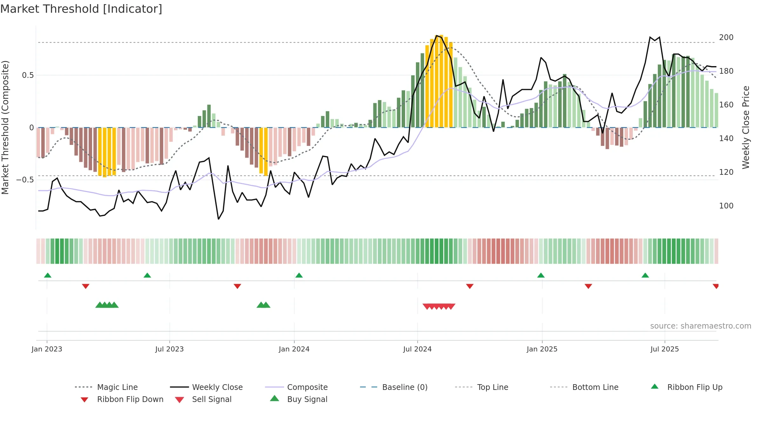Screen dimensions: 762x429
Task: Click the 180 tick on price axis
Action: click(726, 71)
